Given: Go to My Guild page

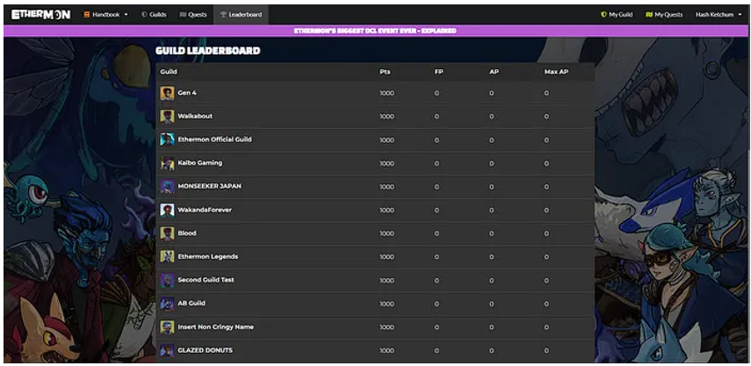Looking at the screenshot, I should tap(617, 15).
